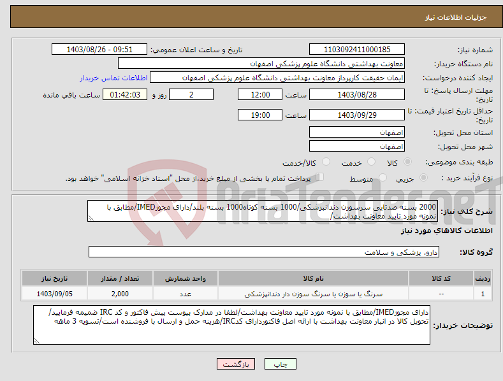Open buyer contact info link اطلاعات تماس خریدار

click(x=113, y=78)
